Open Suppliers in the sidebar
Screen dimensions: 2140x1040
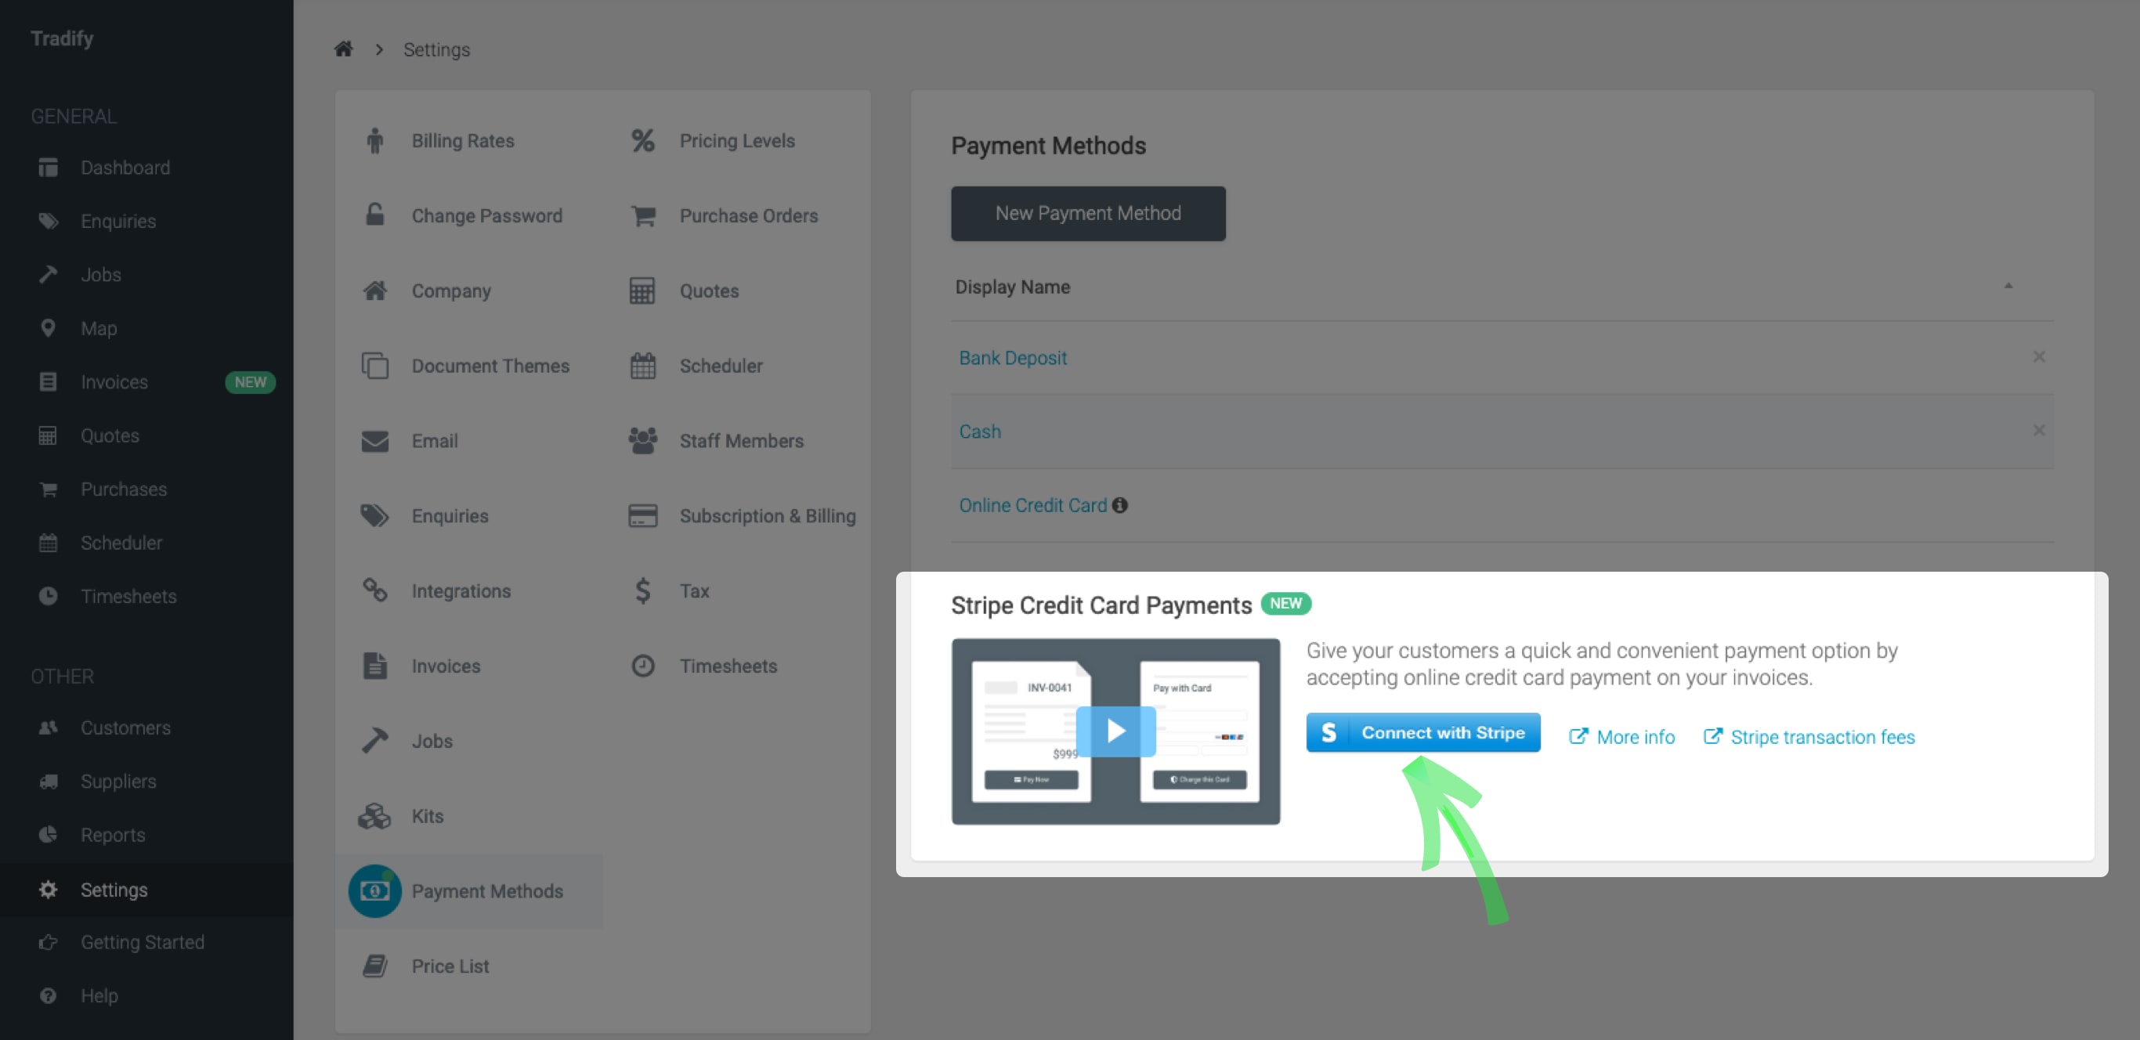point(118,782)
